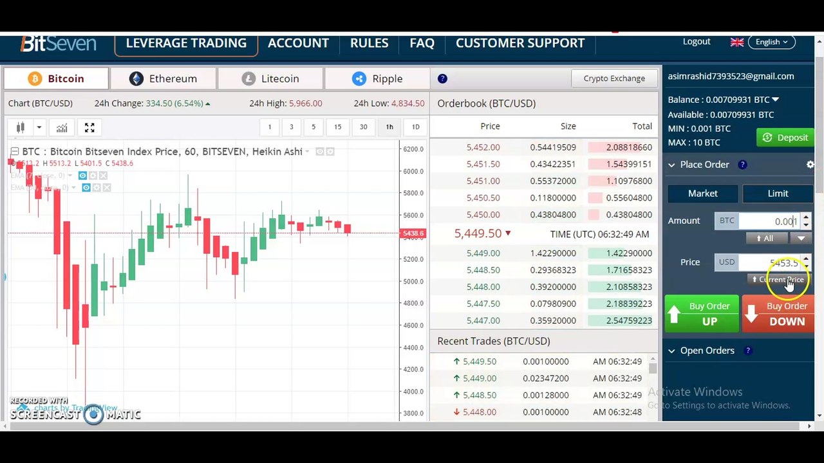Toggle visibility of the first EMA indicator
Screen dimensions: 824x463
click(82, 176)
